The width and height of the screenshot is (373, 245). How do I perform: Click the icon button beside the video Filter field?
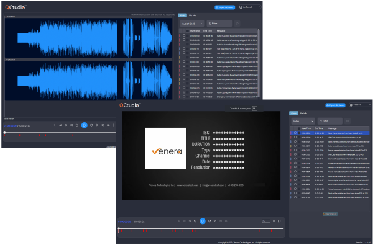point(348,121)
